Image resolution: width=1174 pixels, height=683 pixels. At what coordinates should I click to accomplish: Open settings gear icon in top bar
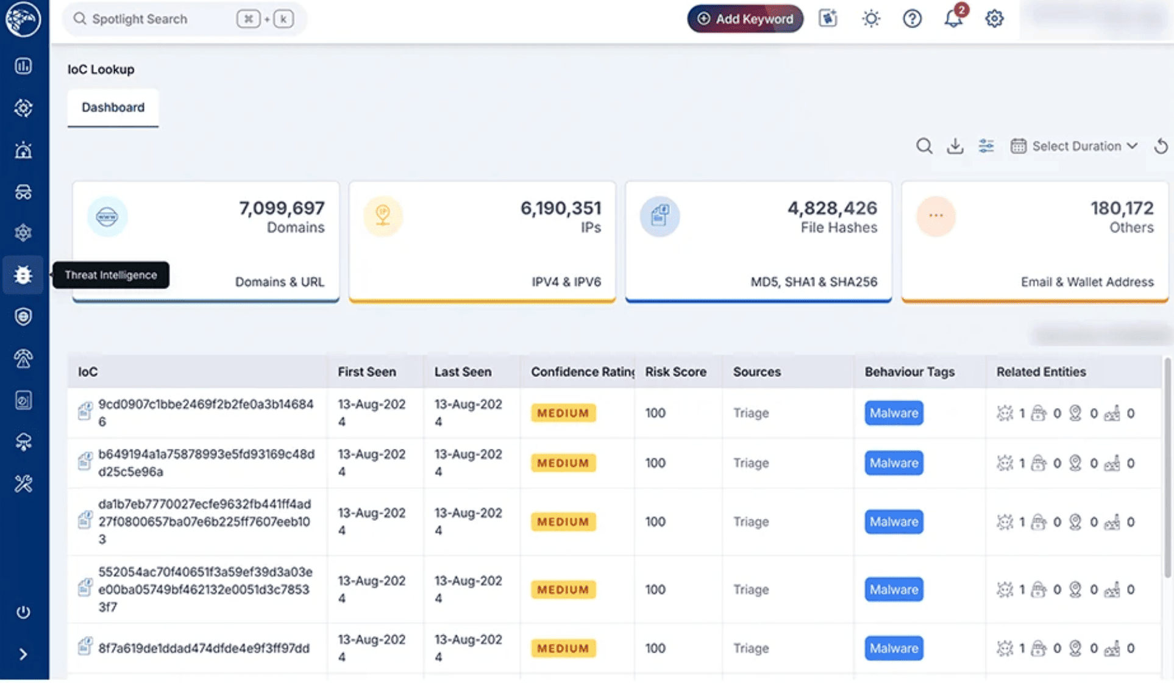pyautogui.click(x=994, y=19)
